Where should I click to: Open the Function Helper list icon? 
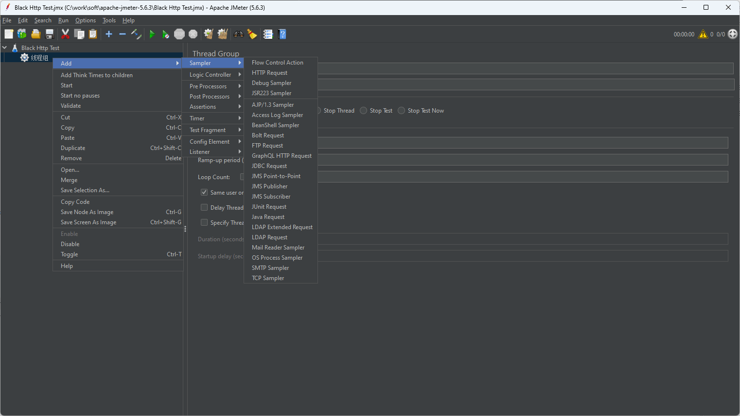tap(268, 34)
